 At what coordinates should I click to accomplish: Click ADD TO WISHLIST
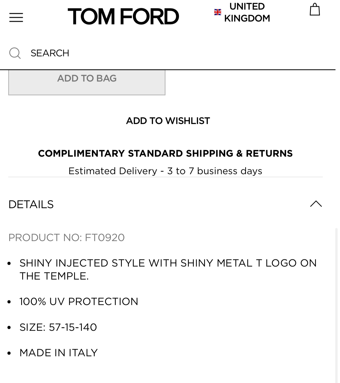pos(168,121)
